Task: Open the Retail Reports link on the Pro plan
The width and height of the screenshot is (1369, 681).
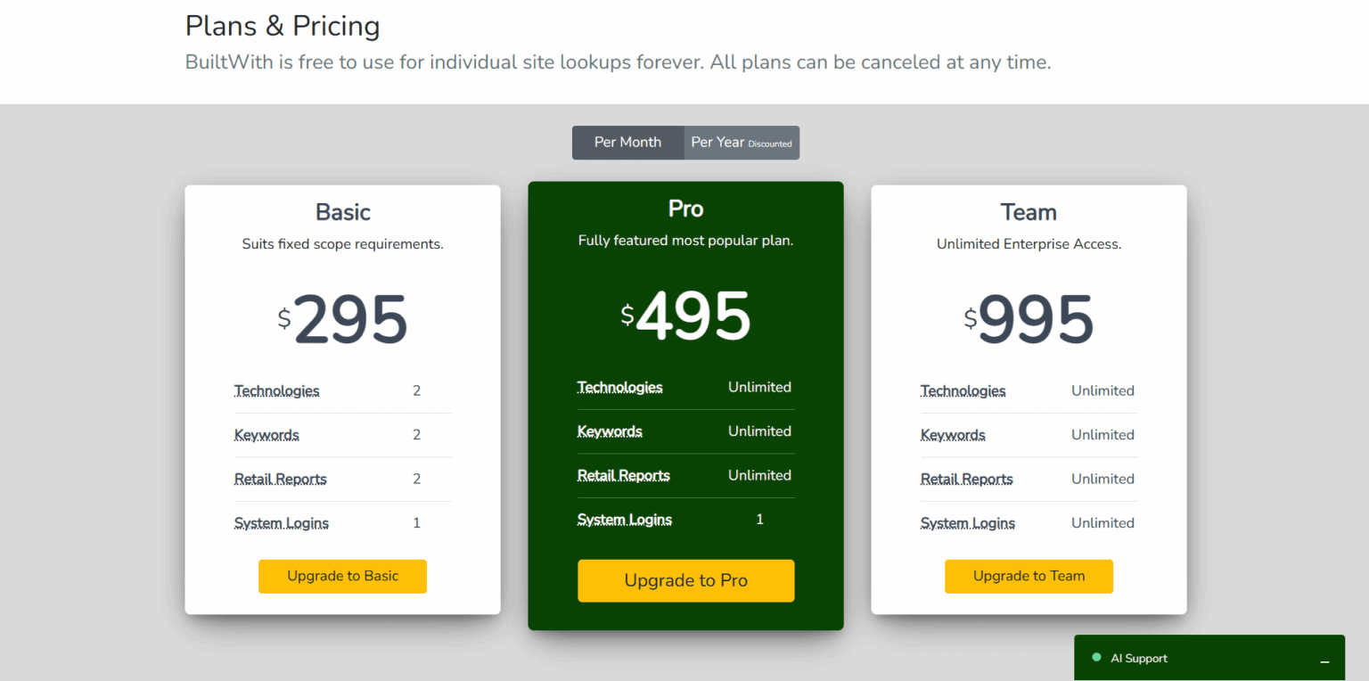Action: (623, 475)
